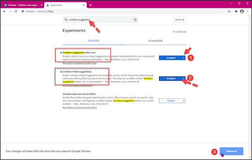Image resolution: width=252 pixels, height=160 pixels.
Task: Click the Reset all button
Action: (x=179, y=20)
